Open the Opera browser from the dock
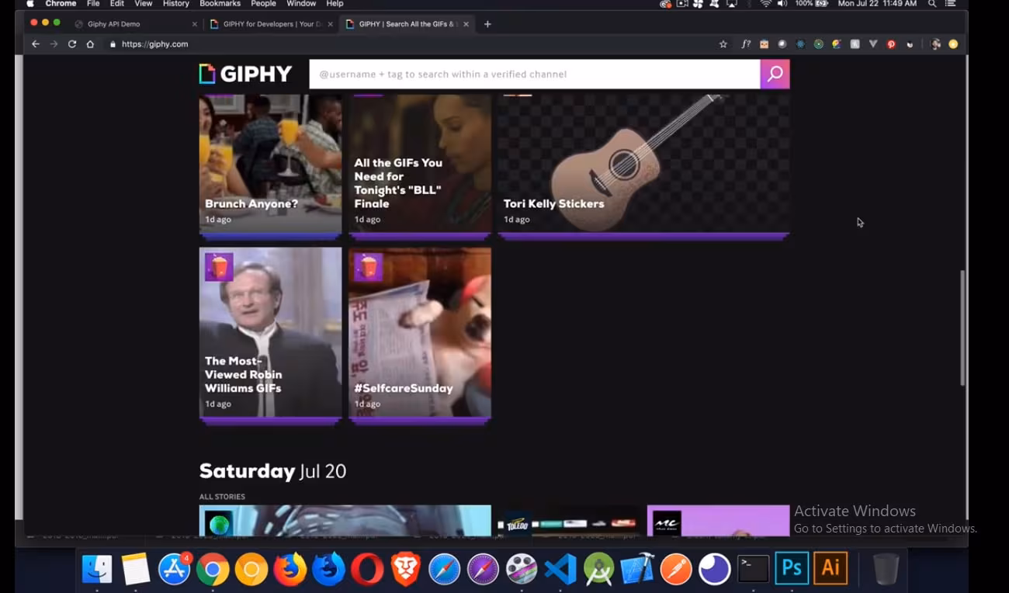 pos(367,569)
